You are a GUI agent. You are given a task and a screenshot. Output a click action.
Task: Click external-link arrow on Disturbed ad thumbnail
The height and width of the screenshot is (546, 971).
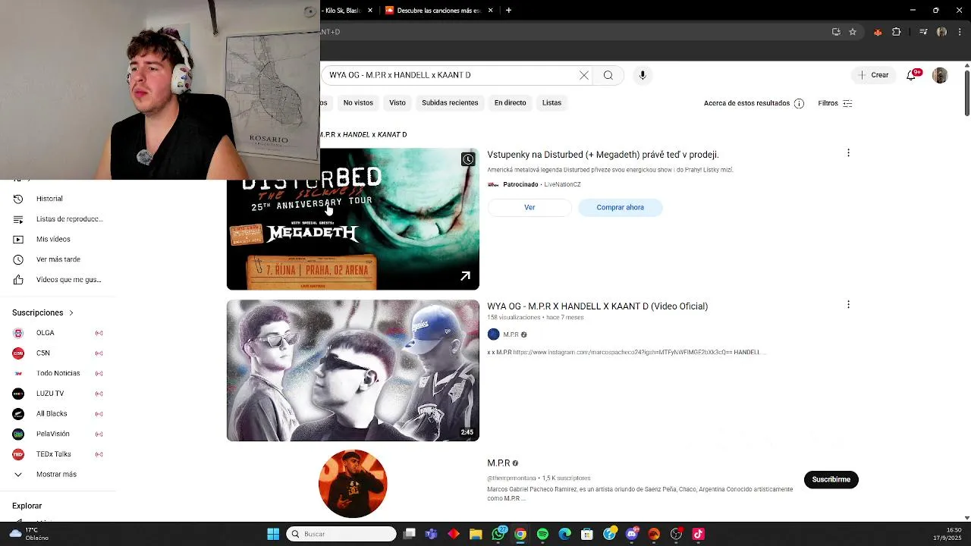(465, 276)
